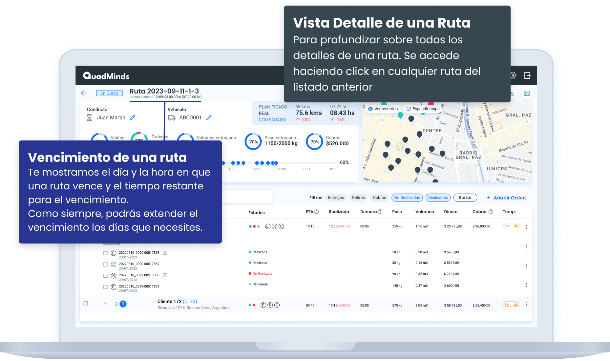Click the logout icon in header
The width and height of the screenshot is (610, 361).
pyautogui.click(x=527, y=75)
